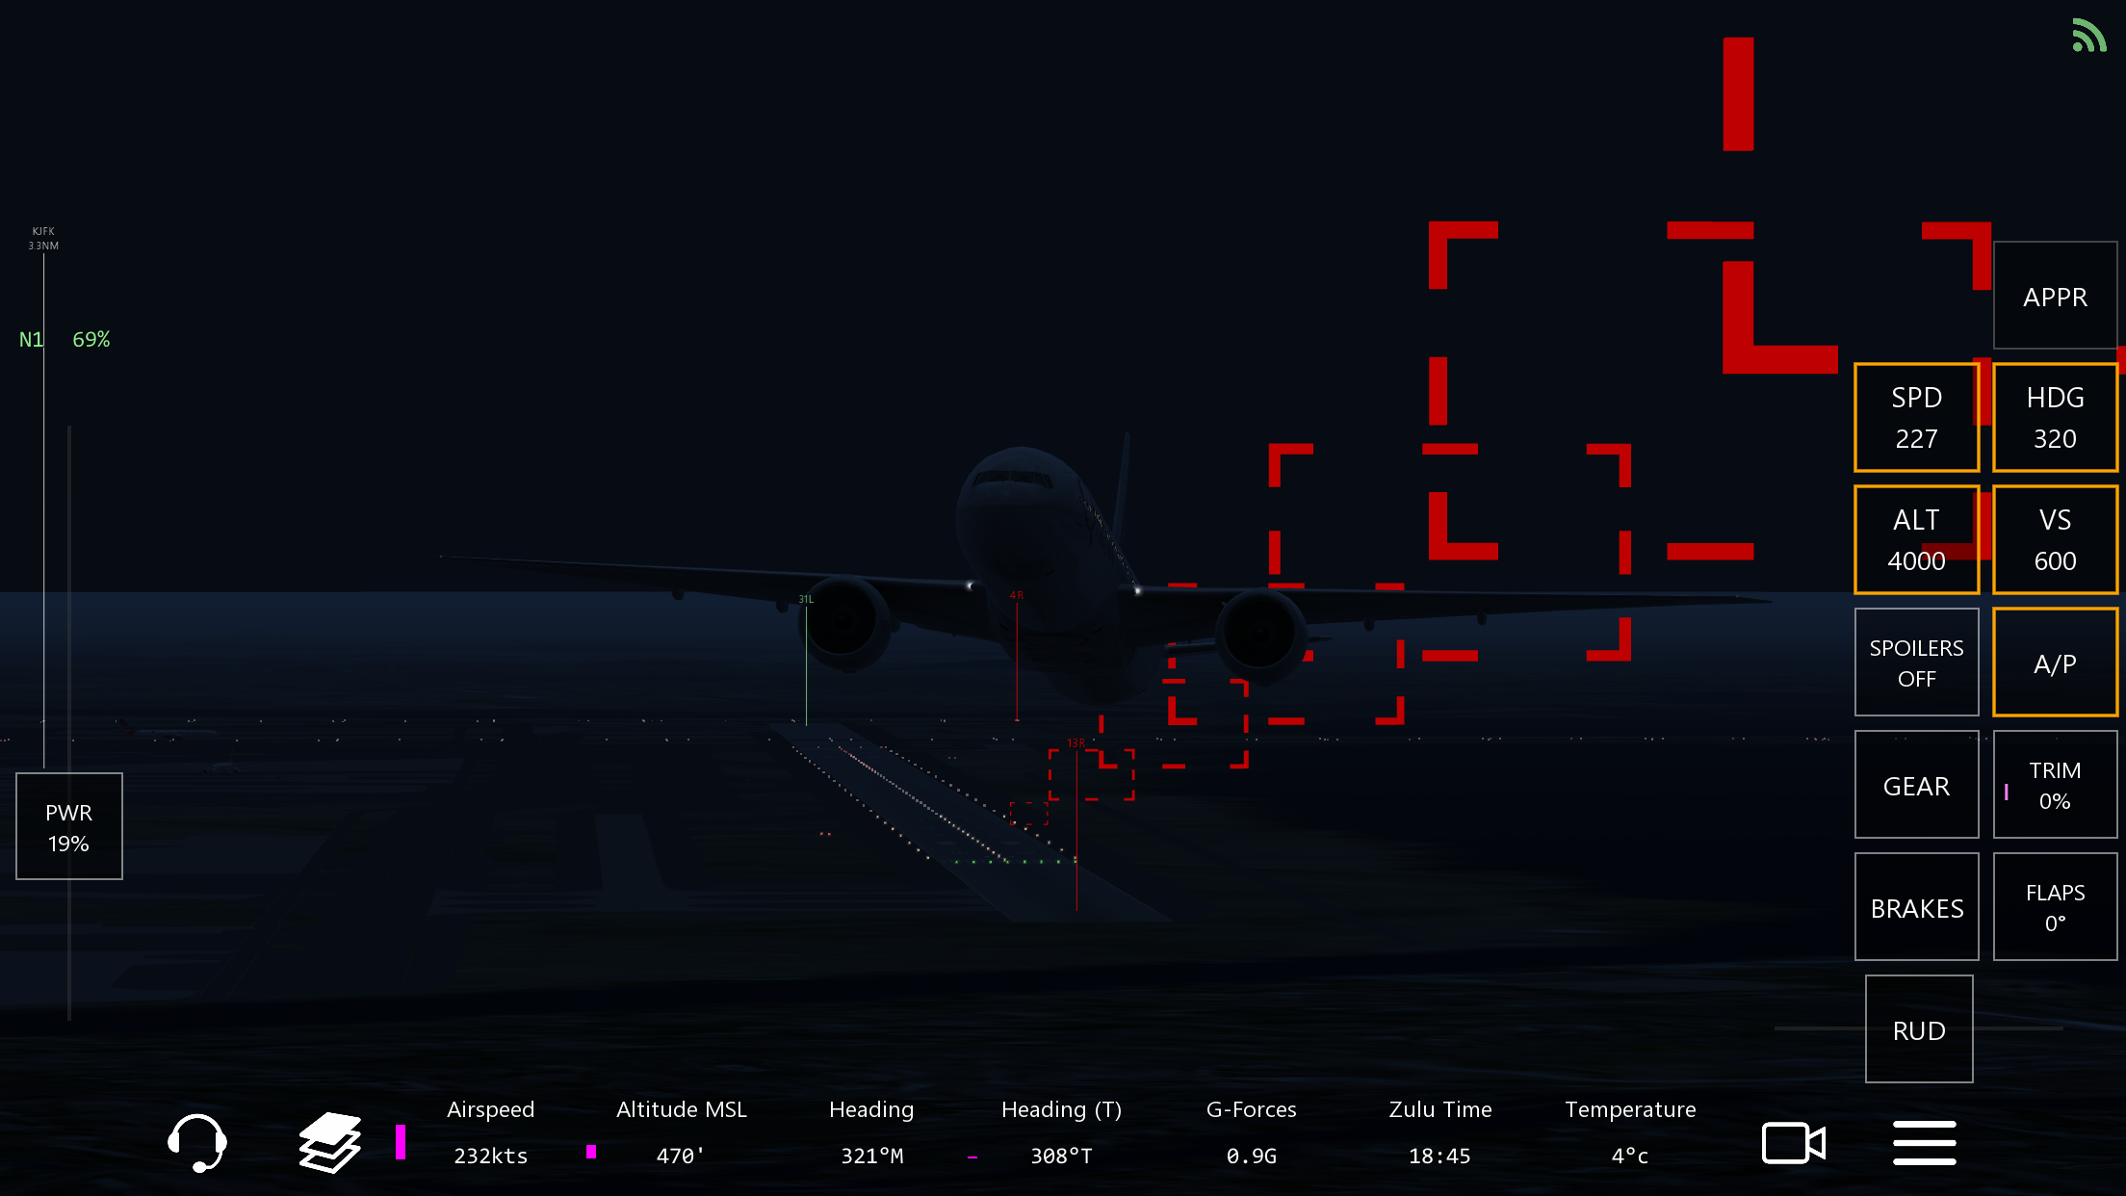Screen dimensions: 2126x1196
Task: Toggle ALT 4000 altitude hold
Action: tap(1916, 540)
